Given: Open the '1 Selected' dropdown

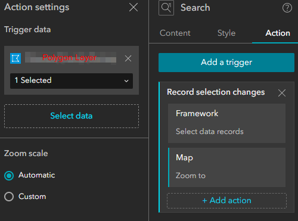Looking at the screenshot, I should (x=72, y=81).
